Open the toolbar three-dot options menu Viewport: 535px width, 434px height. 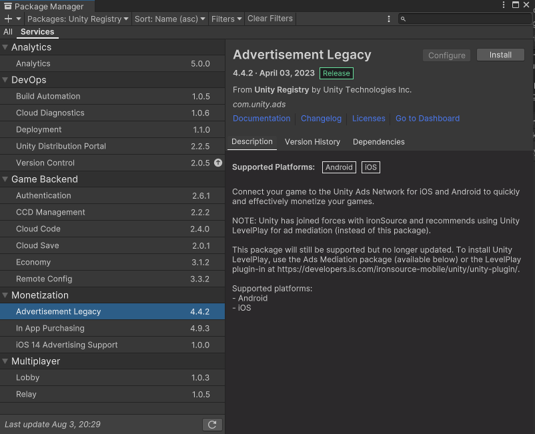pos(389,19)
